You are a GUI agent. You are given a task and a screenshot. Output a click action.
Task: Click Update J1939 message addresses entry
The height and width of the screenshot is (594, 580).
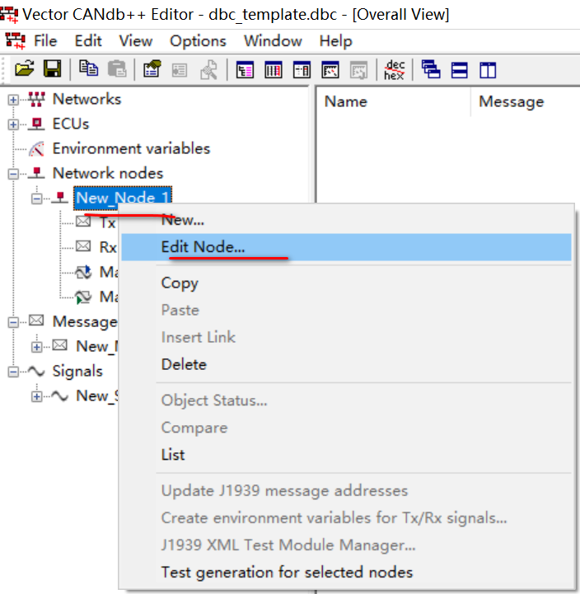(x=346, y=490)
